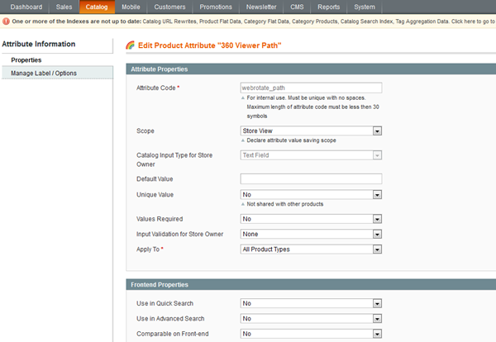Select the Properties tab in sidebar
This screenshot has width=496, height=342.
point(26,59)
